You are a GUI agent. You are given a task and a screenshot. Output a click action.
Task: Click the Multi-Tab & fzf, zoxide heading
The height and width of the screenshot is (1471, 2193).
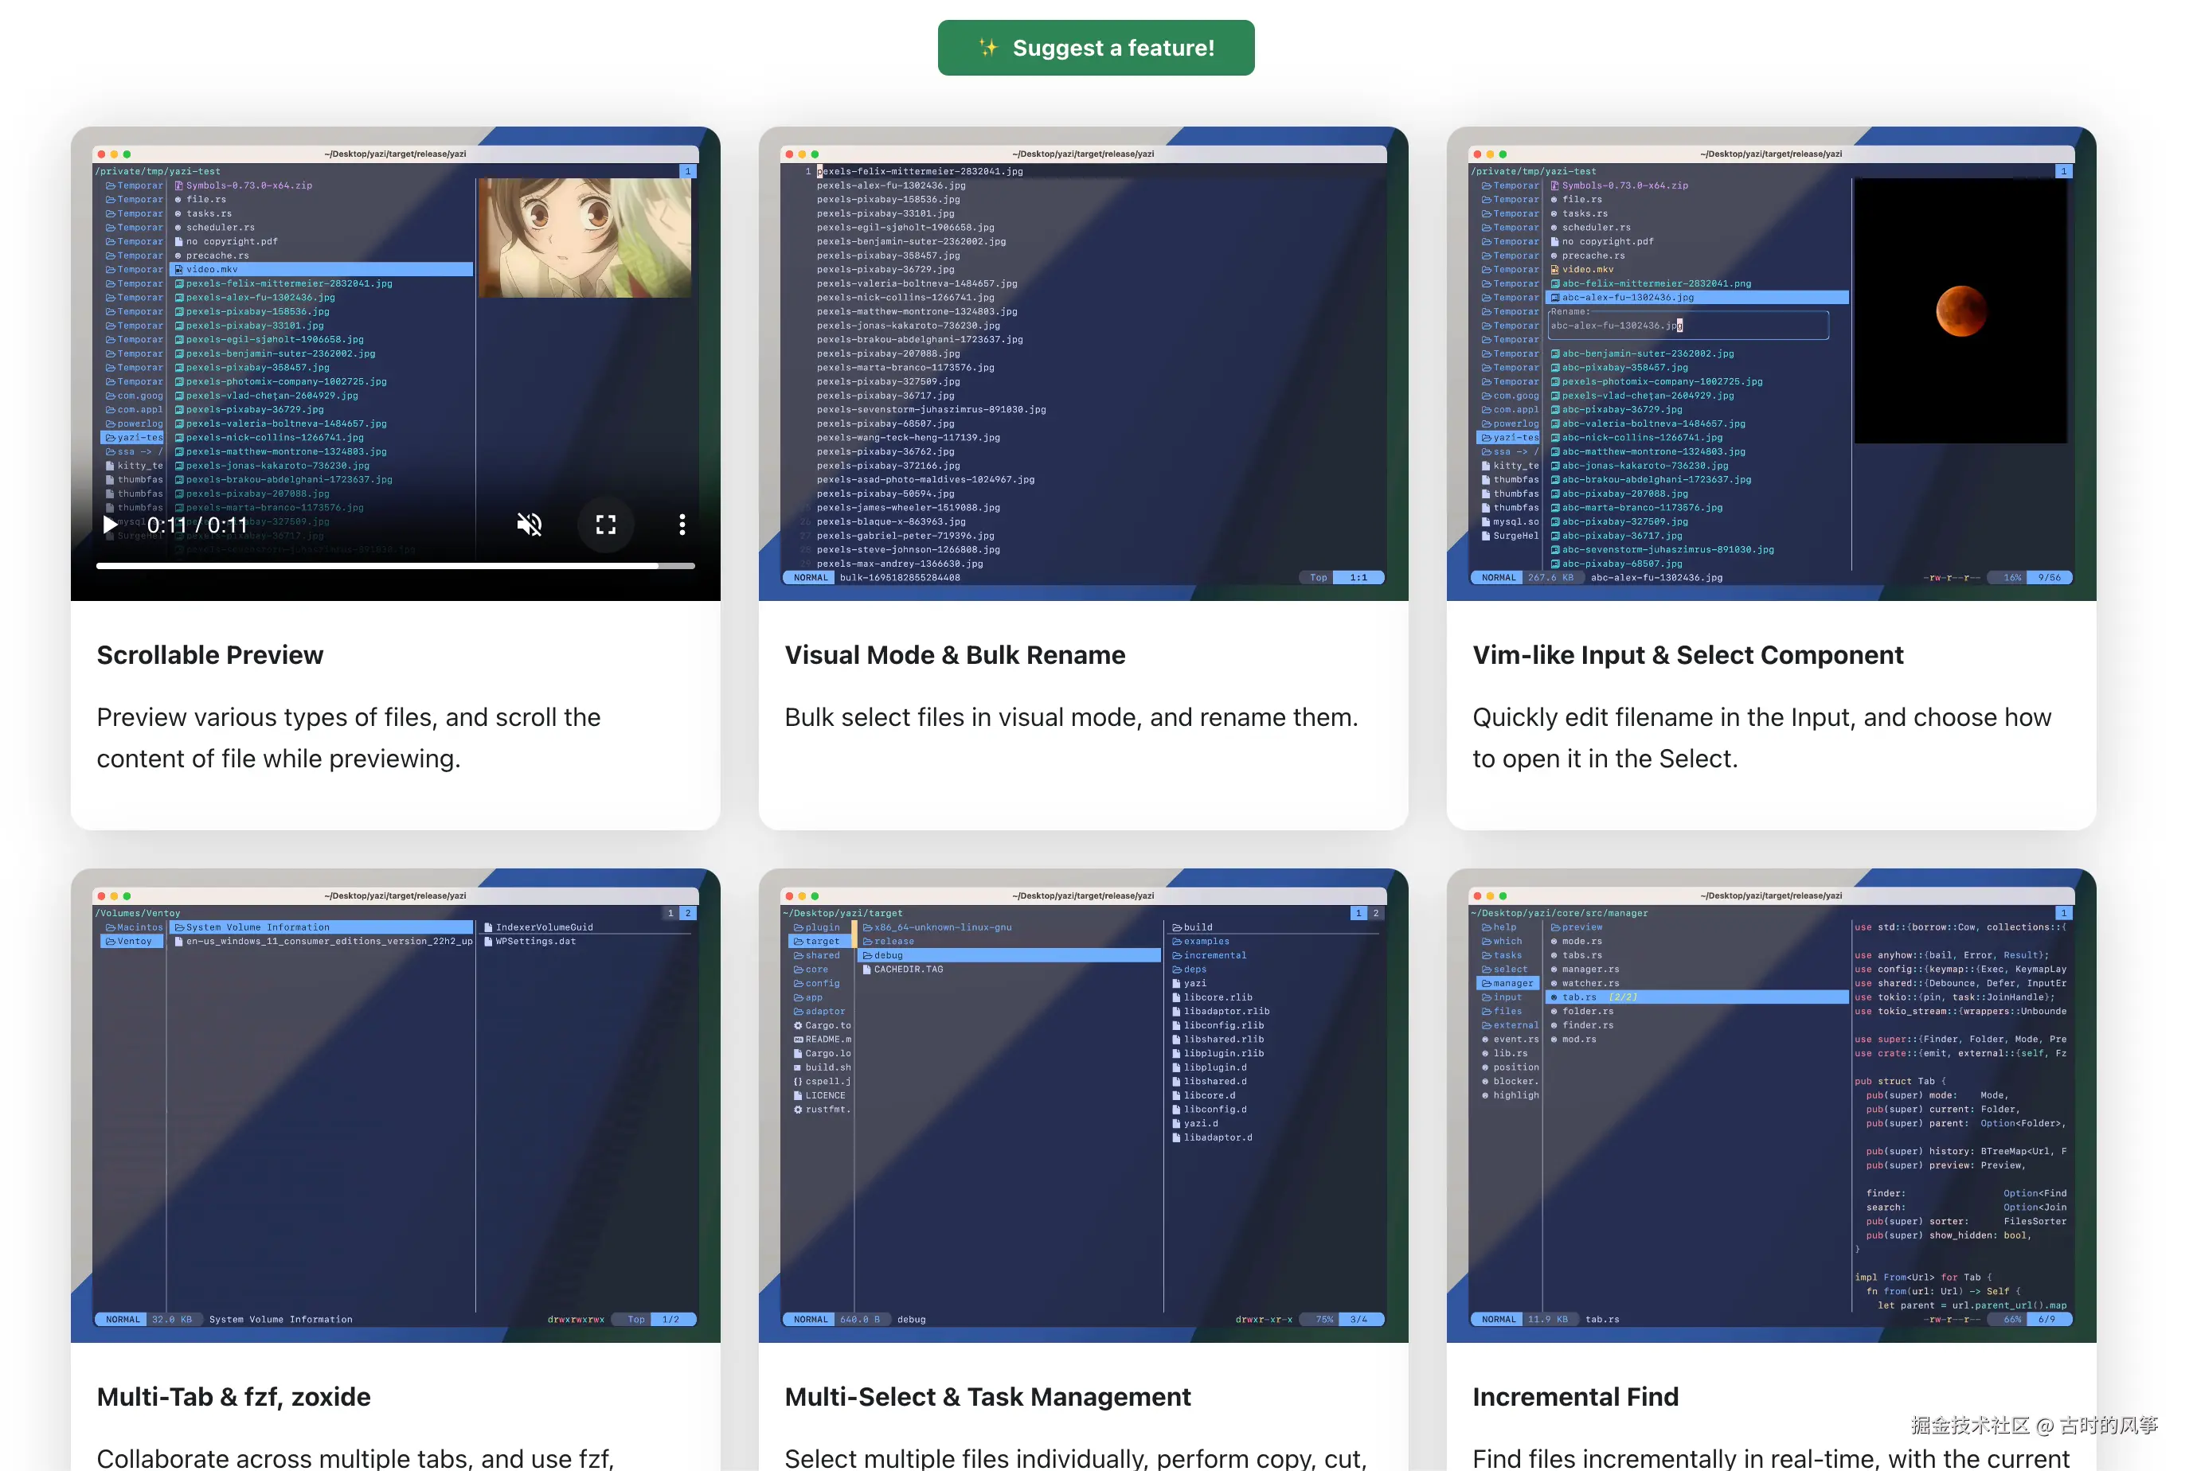pyautogui.click(x=233, y=1397)
